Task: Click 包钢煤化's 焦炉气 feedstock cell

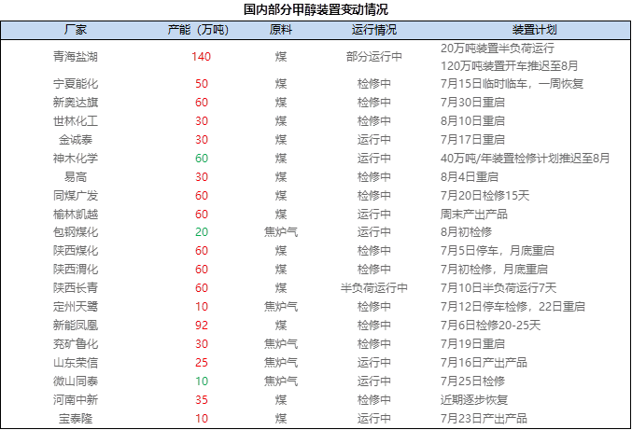Action: 281,232
